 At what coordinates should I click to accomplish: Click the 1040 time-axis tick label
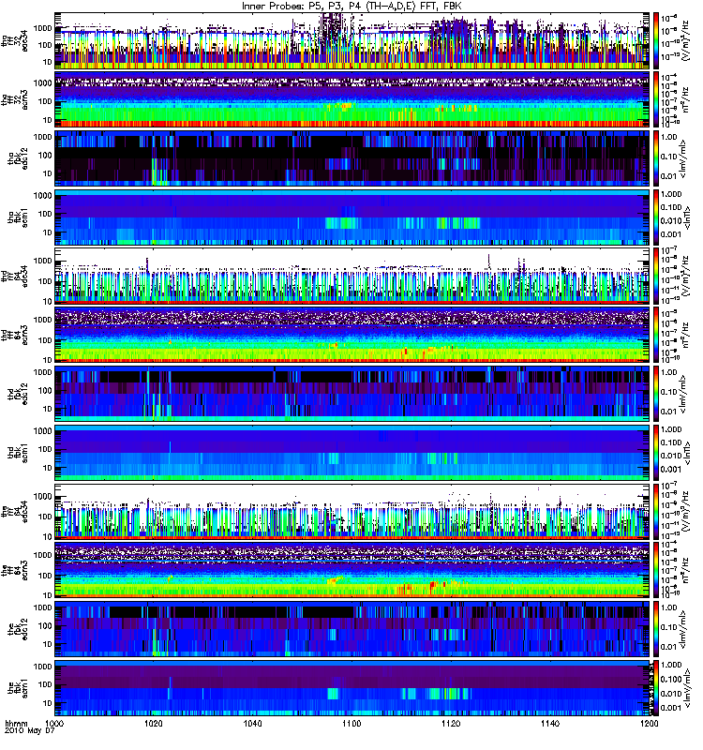tap(252, 724)
